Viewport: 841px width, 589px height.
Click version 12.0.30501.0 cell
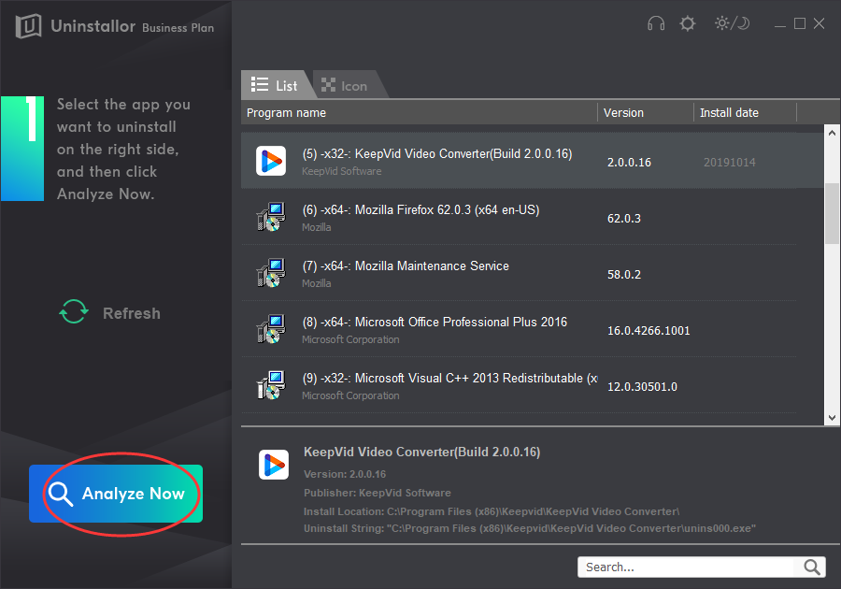642,387
